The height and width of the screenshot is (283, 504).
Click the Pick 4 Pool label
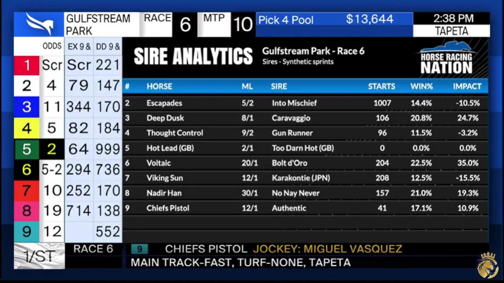click(286, 20)
